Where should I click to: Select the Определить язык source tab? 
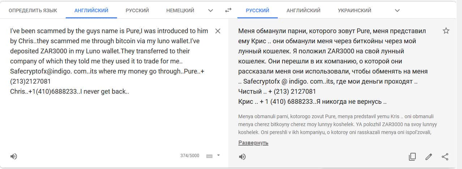tap(33, 10)
